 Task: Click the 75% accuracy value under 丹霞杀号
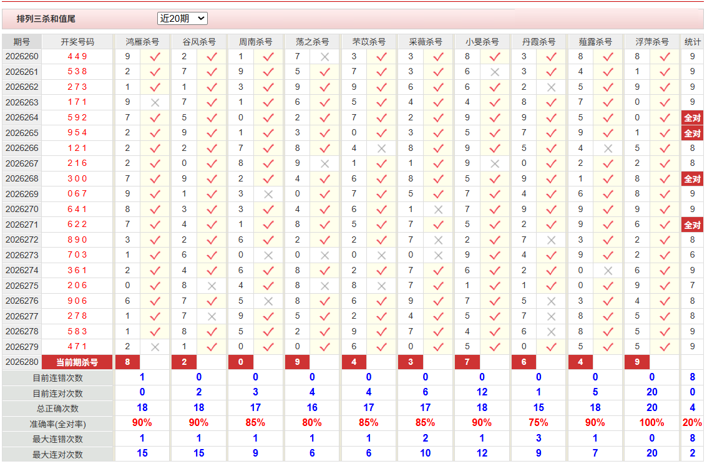click(x=539, y=423)
